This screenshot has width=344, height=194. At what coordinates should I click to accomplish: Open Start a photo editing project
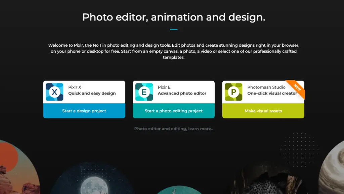point(174,111)
